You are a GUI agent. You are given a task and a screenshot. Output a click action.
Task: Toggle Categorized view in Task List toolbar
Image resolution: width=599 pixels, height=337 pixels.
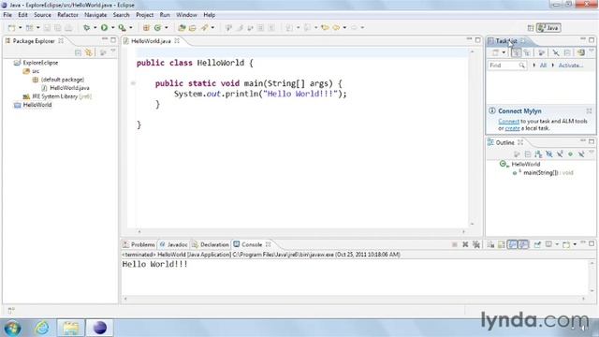pyautogui.click(x=516, y=52)
